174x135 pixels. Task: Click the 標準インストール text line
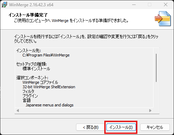36,69
